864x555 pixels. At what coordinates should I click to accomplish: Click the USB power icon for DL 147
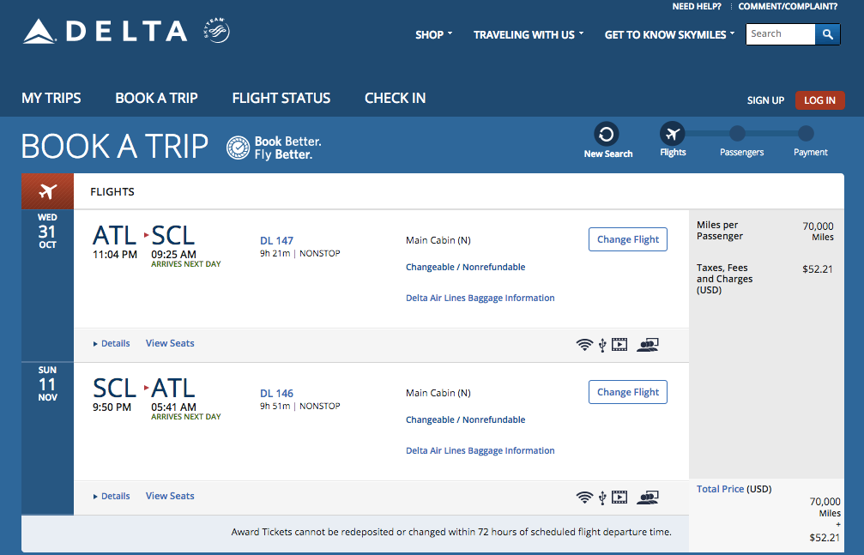pyautogui.click(x=602, y=345)
